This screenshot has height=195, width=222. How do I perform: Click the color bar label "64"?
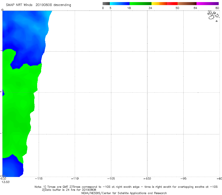[195, 8]
